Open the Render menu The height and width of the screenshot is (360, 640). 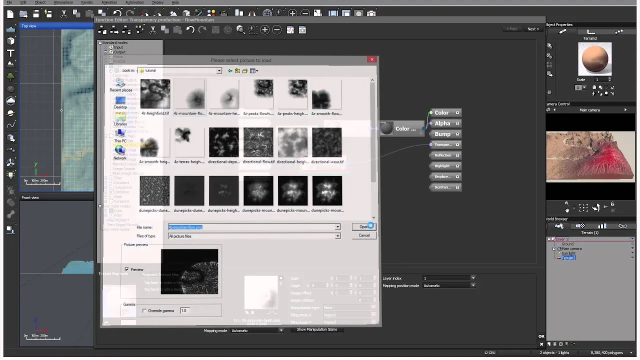click(x=87, y=2)
